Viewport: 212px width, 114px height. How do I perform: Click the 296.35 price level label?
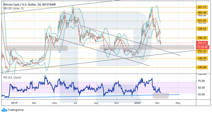click(x=202, y=38)
